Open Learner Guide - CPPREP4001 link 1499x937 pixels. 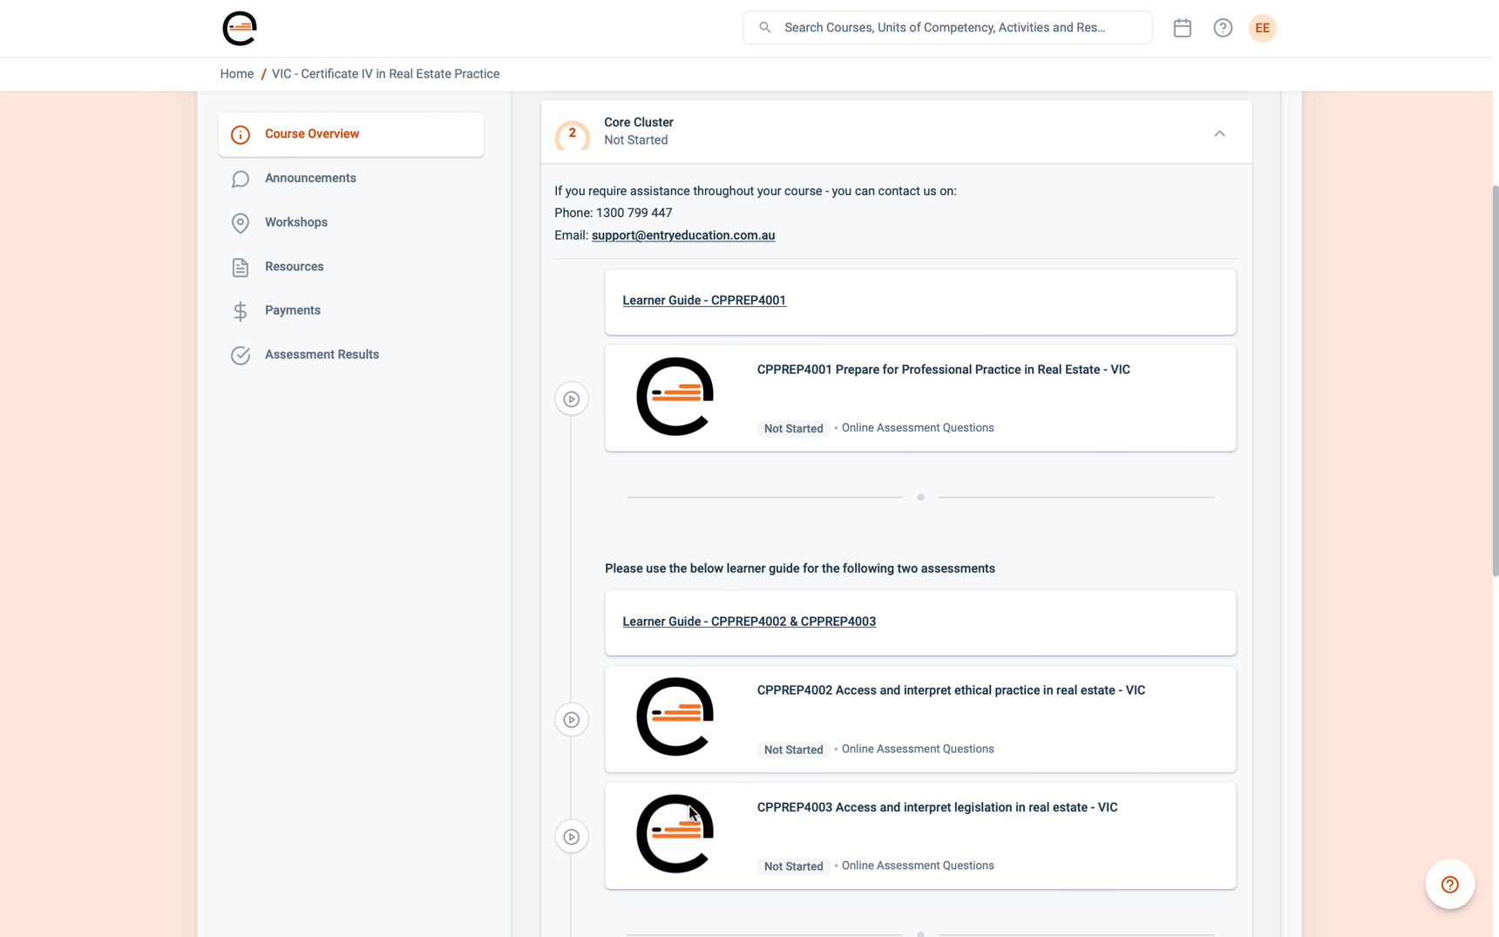point(703,301)
